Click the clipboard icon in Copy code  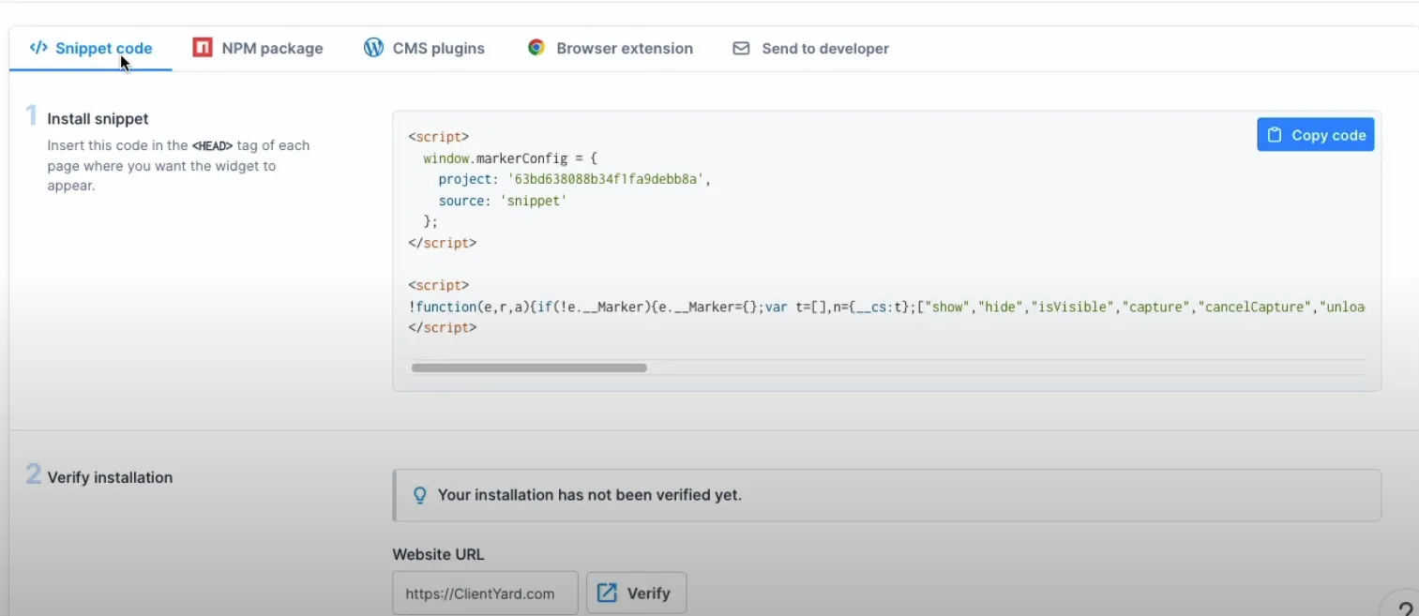[1275, 135]
